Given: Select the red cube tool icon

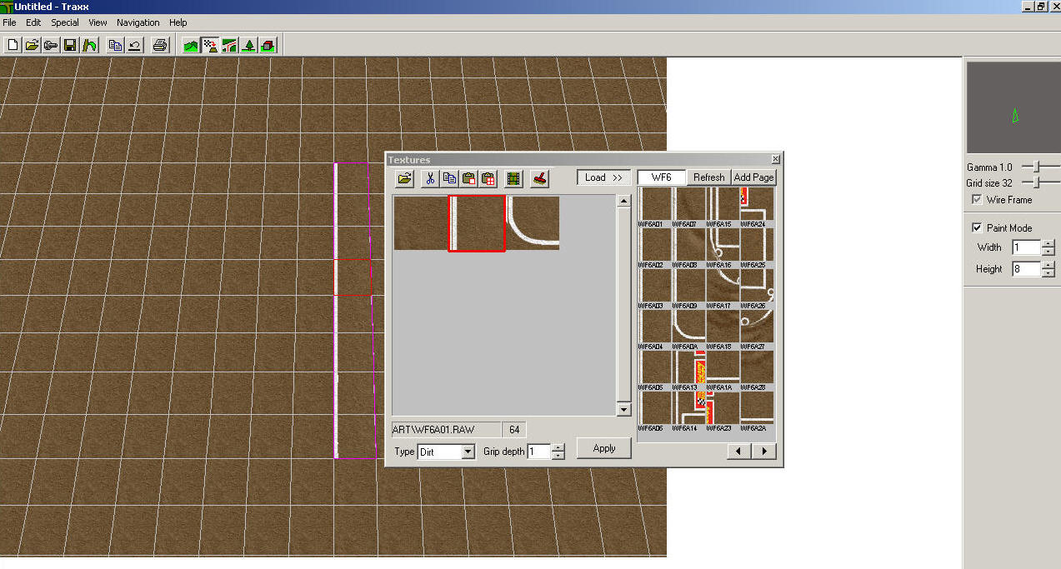Looking at the screenshot, I should [268, 45].
